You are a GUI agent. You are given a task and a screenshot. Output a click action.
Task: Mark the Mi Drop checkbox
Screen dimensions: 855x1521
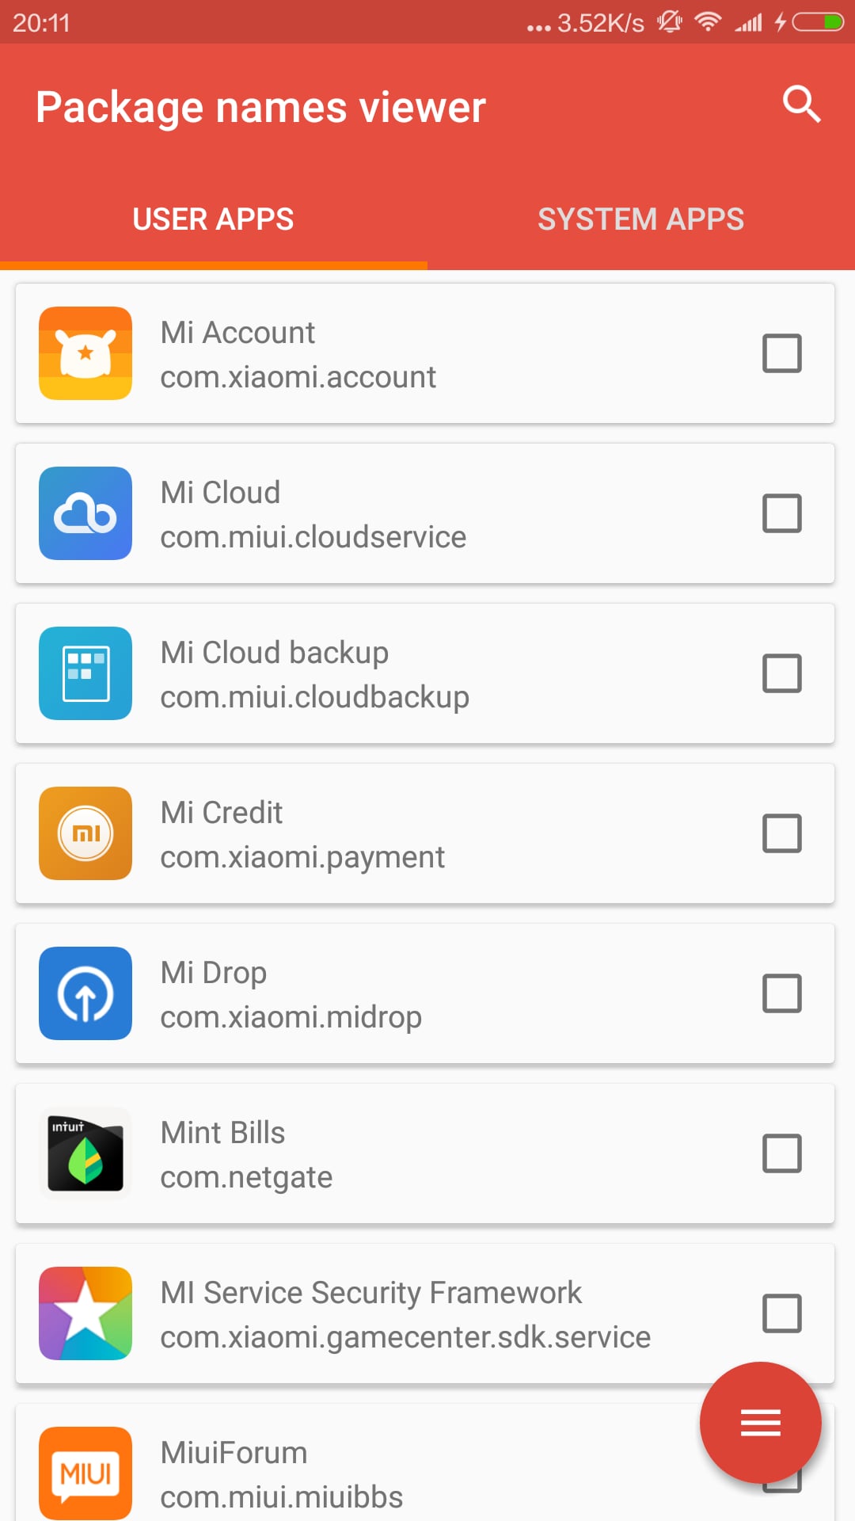(781, 993)
